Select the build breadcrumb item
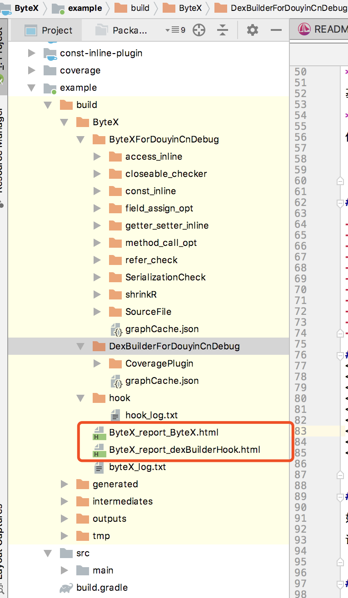The height and width of the screenshot is (598, 348). 132,8
